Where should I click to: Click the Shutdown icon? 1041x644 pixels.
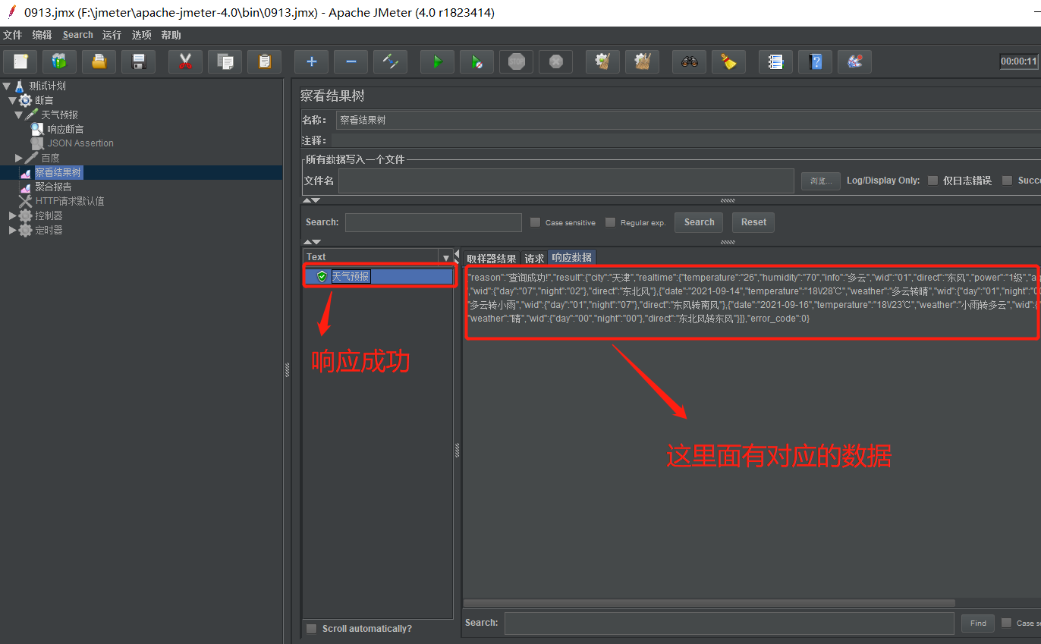tap(555, 61)
